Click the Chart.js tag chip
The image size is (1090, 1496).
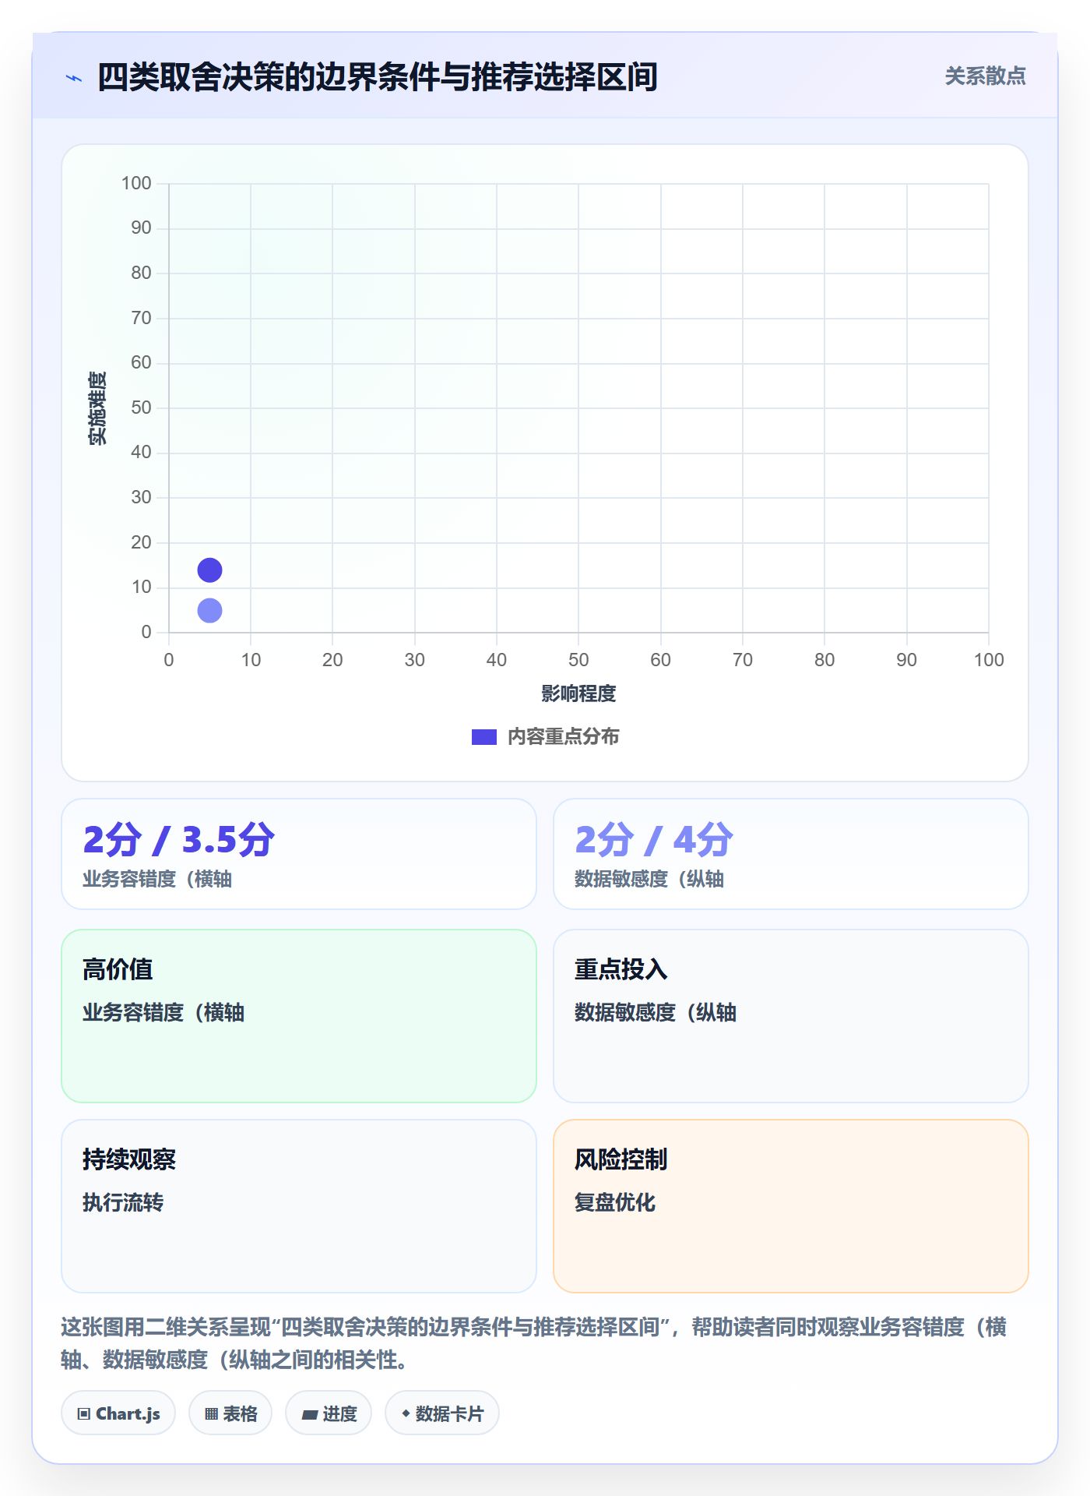118,1413
